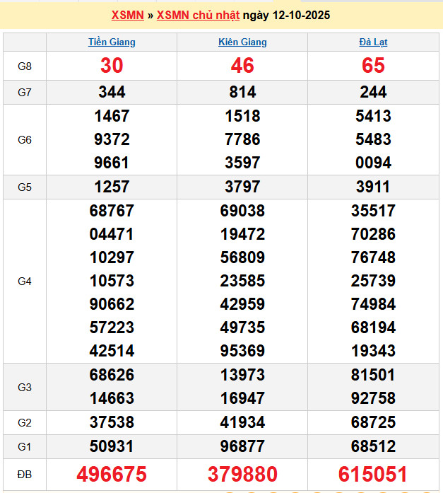Select the Đà Lạt column header link

pos(373,42)
